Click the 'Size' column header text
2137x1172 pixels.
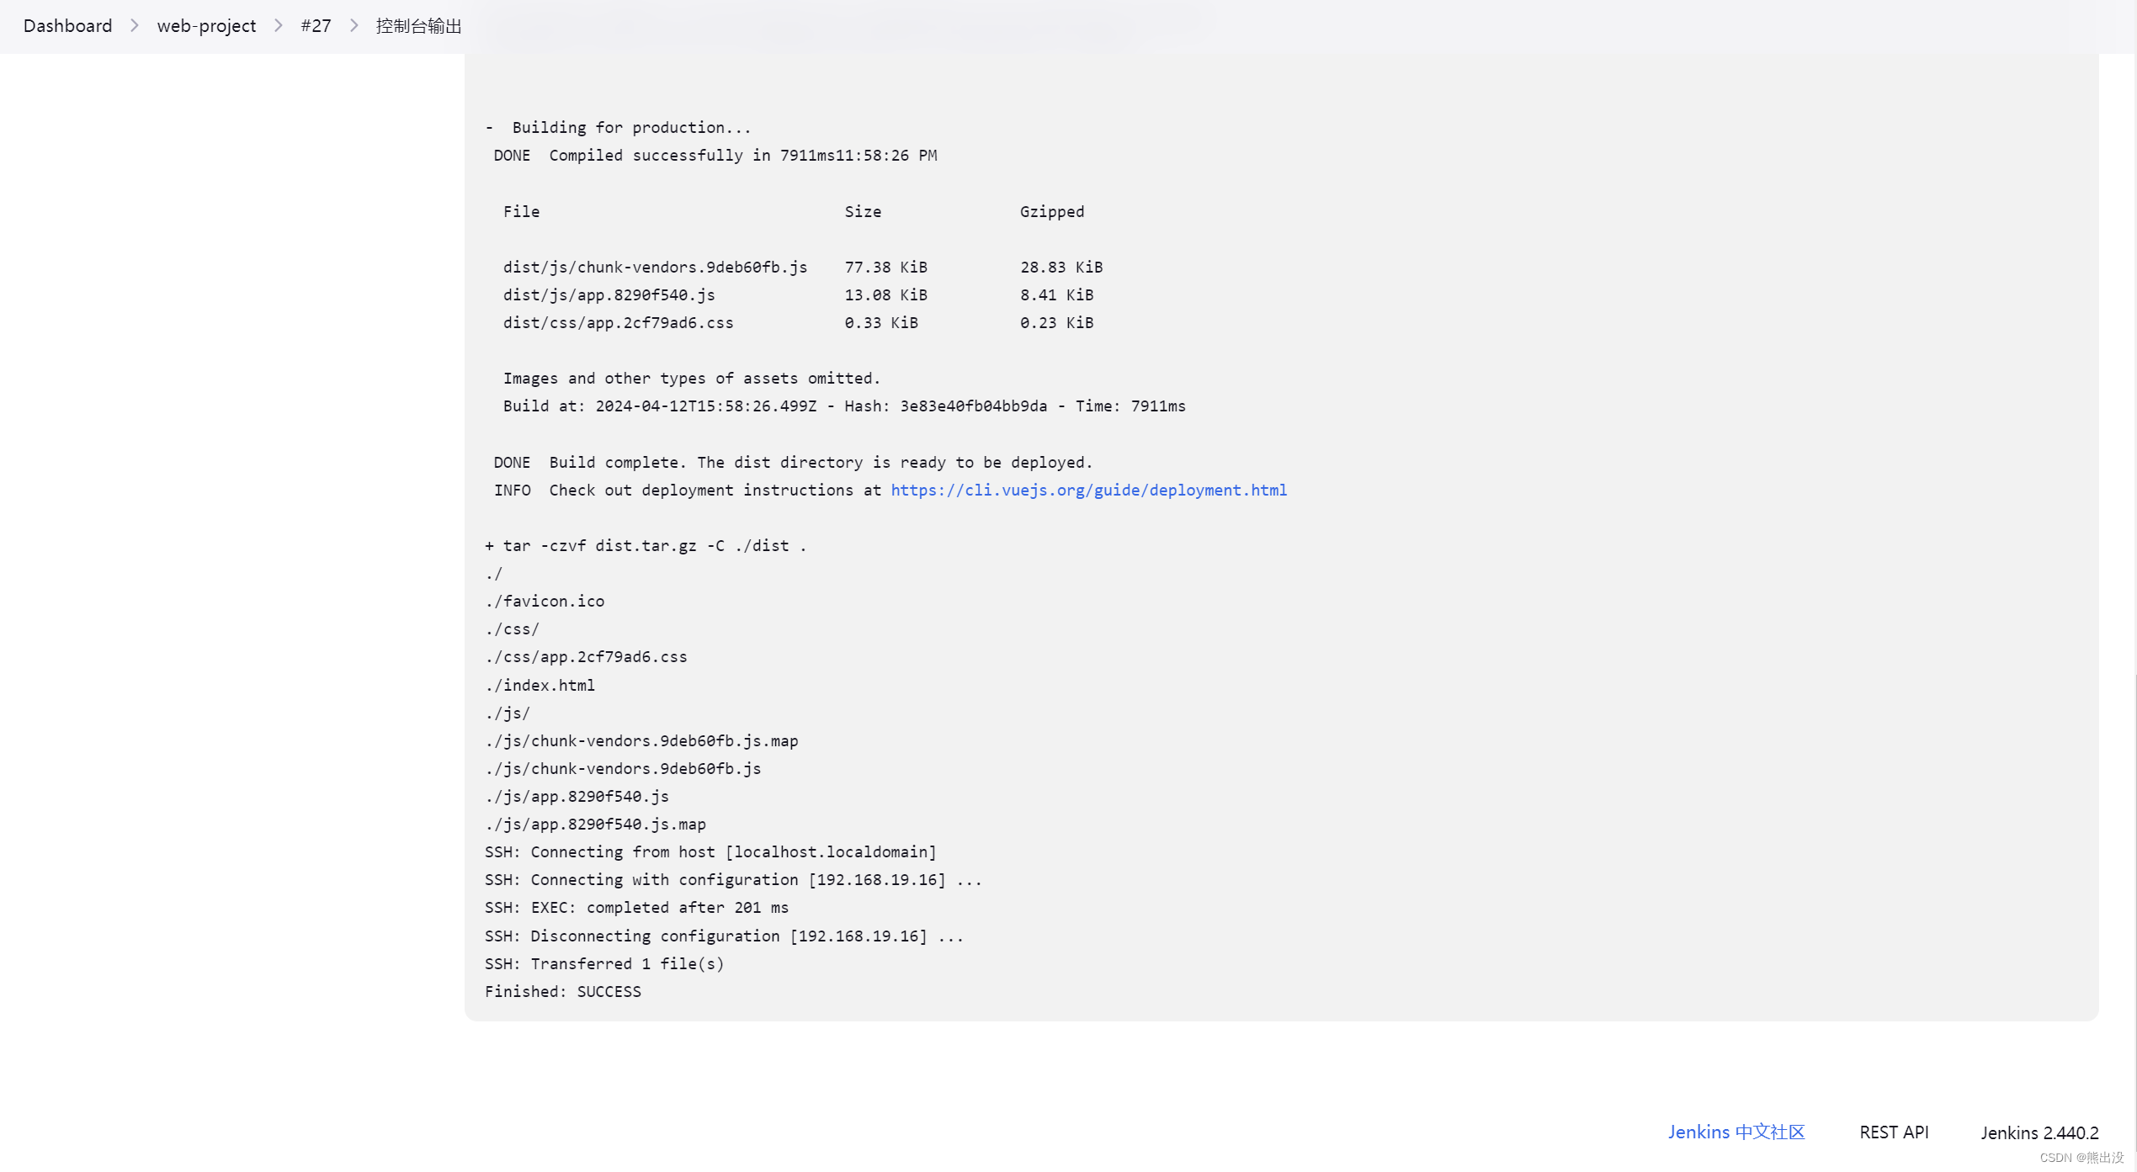tap(863, 212)
